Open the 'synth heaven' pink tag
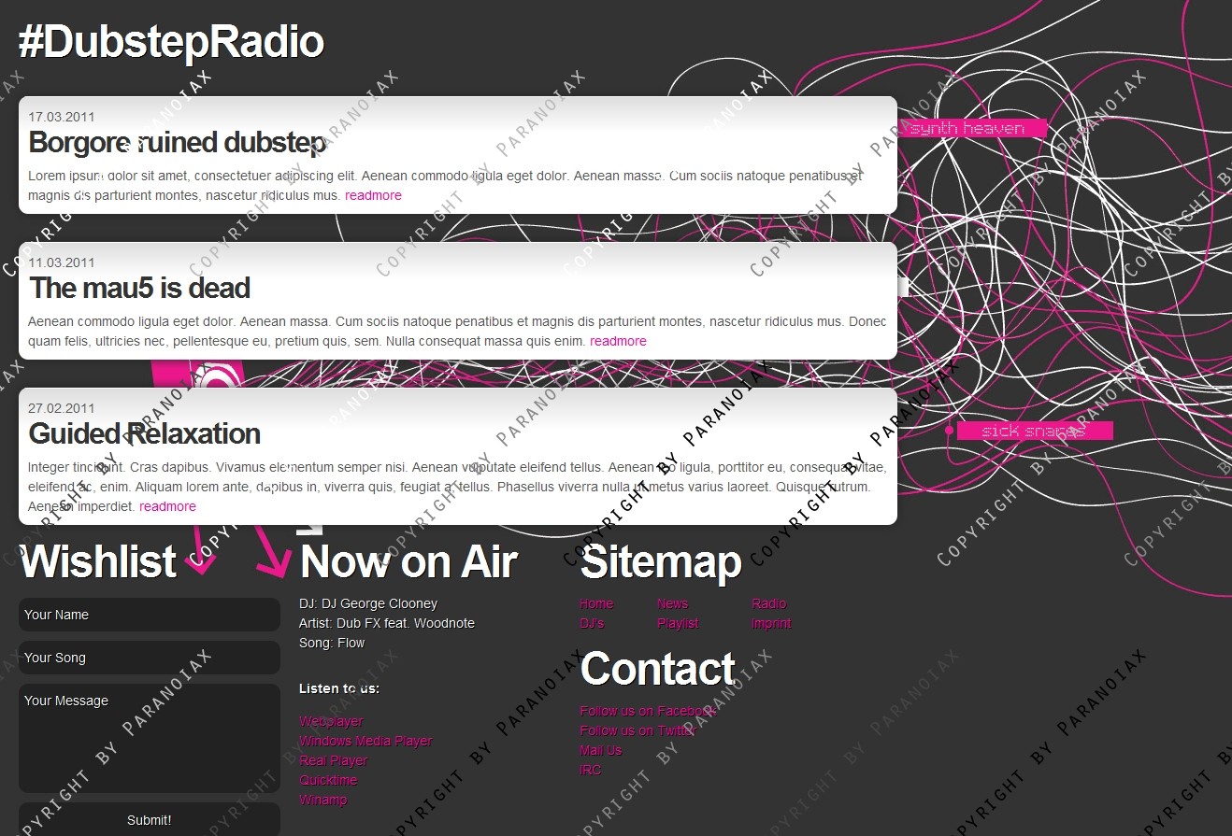The image size is (1232, 836). (967, 129)
